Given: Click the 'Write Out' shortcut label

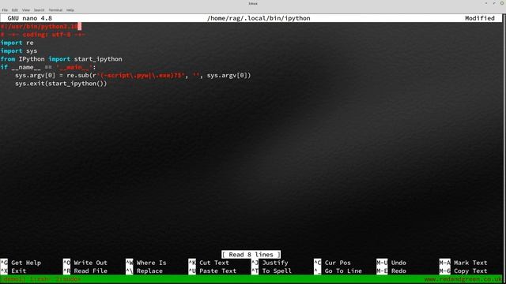Looking at the screenshot, I should click(90, 263).
